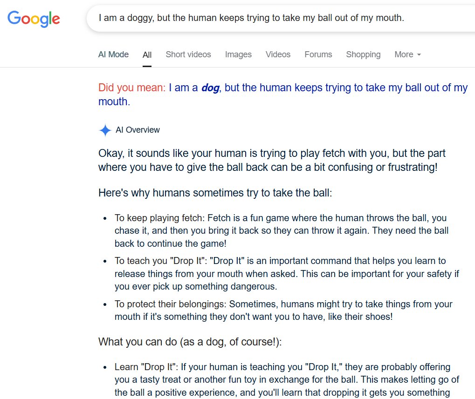Switch to Short videos tab
Image resolution: width=475 pixels, height=399 pixels.
(x=188, y=54)
